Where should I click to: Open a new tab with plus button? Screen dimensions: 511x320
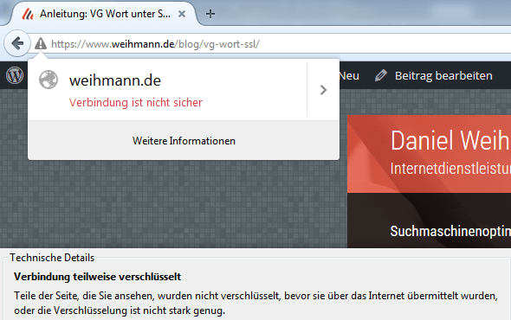pyautogui.click(x=210, y=14)
